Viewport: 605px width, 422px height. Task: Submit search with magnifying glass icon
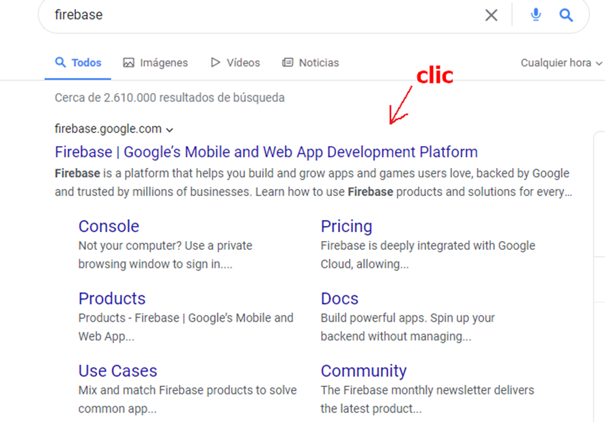coord(566,15)
